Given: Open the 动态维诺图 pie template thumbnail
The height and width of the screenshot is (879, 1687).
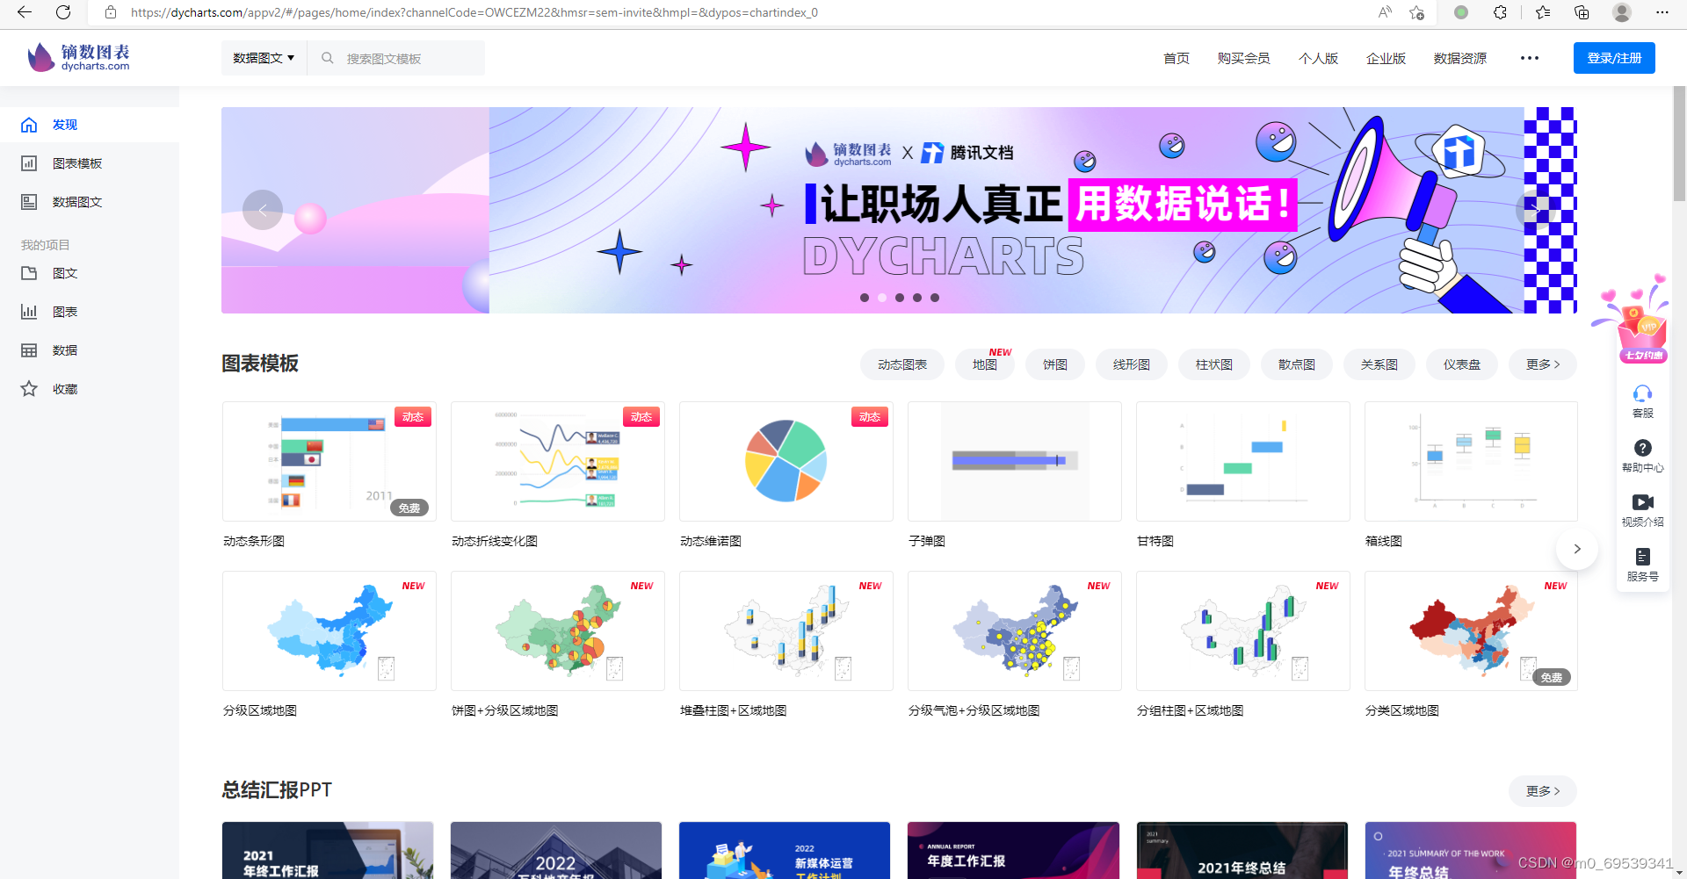Looking at the screenshot, I should 786,462.
